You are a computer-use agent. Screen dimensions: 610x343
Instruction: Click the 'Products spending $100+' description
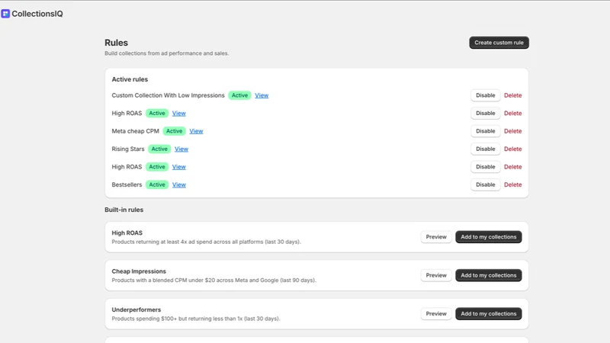(196, 319)
